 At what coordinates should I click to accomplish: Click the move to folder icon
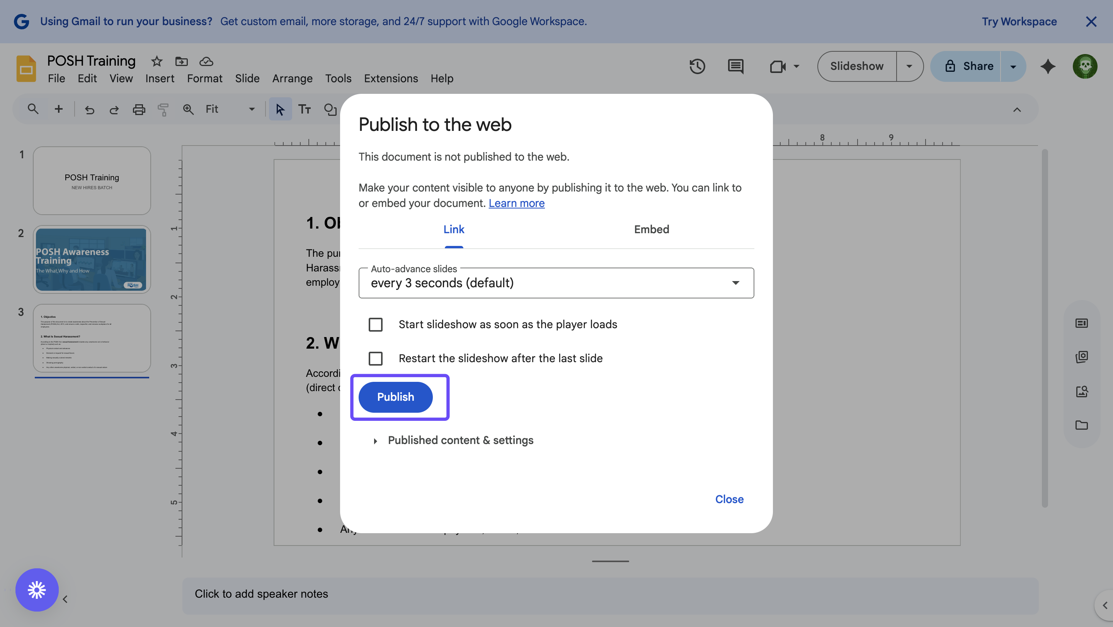click(182, 61)
